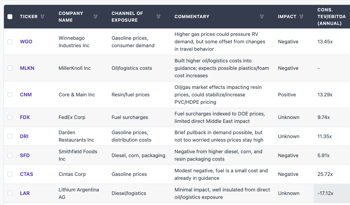Toggle the select-all checkbox in the header

point(10,16)
